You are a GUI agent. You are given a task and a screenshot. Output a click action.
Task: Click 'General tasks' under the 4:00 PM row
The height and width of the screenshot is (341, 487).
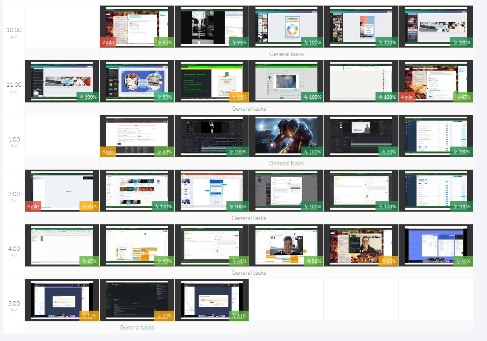click(249, 273)
